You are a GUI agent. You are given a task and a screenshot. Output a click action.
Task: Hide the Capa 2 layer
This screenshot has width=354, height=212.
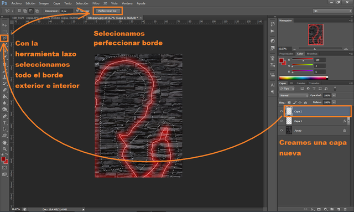(x=282, y=111)
